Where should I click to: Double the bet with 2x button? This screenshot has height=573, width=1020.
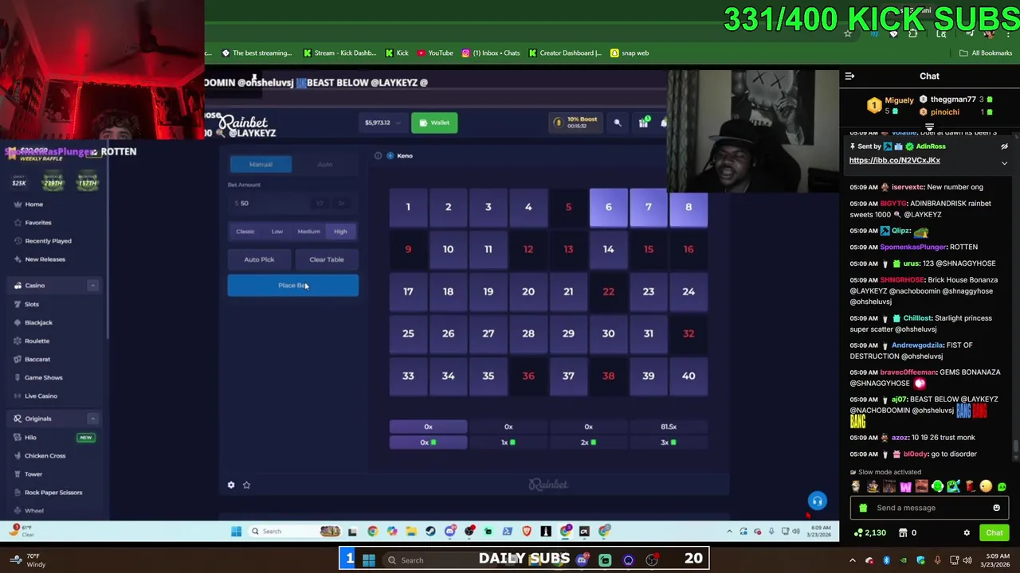(x=341, y=204)
